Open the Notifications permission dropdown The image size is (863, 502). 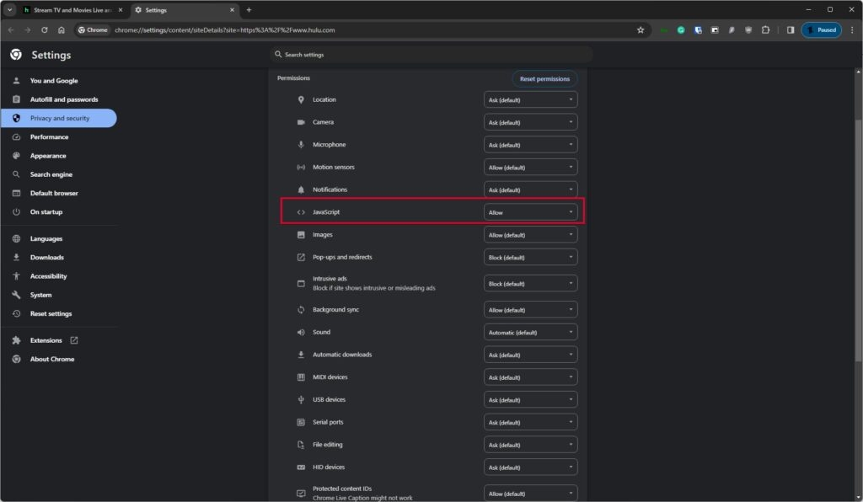(531, 190)
